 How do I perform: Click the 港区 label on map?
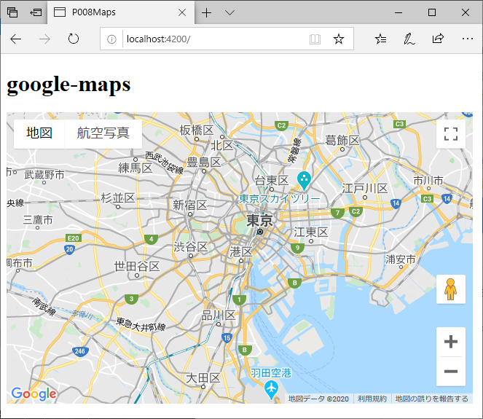[x=241, y=251]
